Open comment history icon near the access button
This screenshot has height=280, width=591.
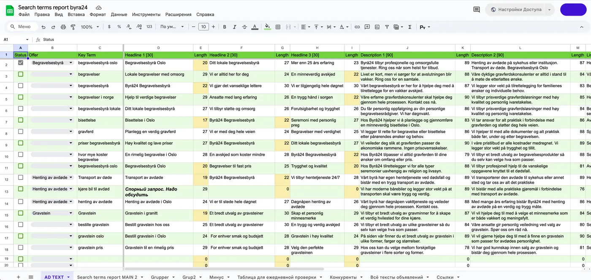click(x=477, y=9)
